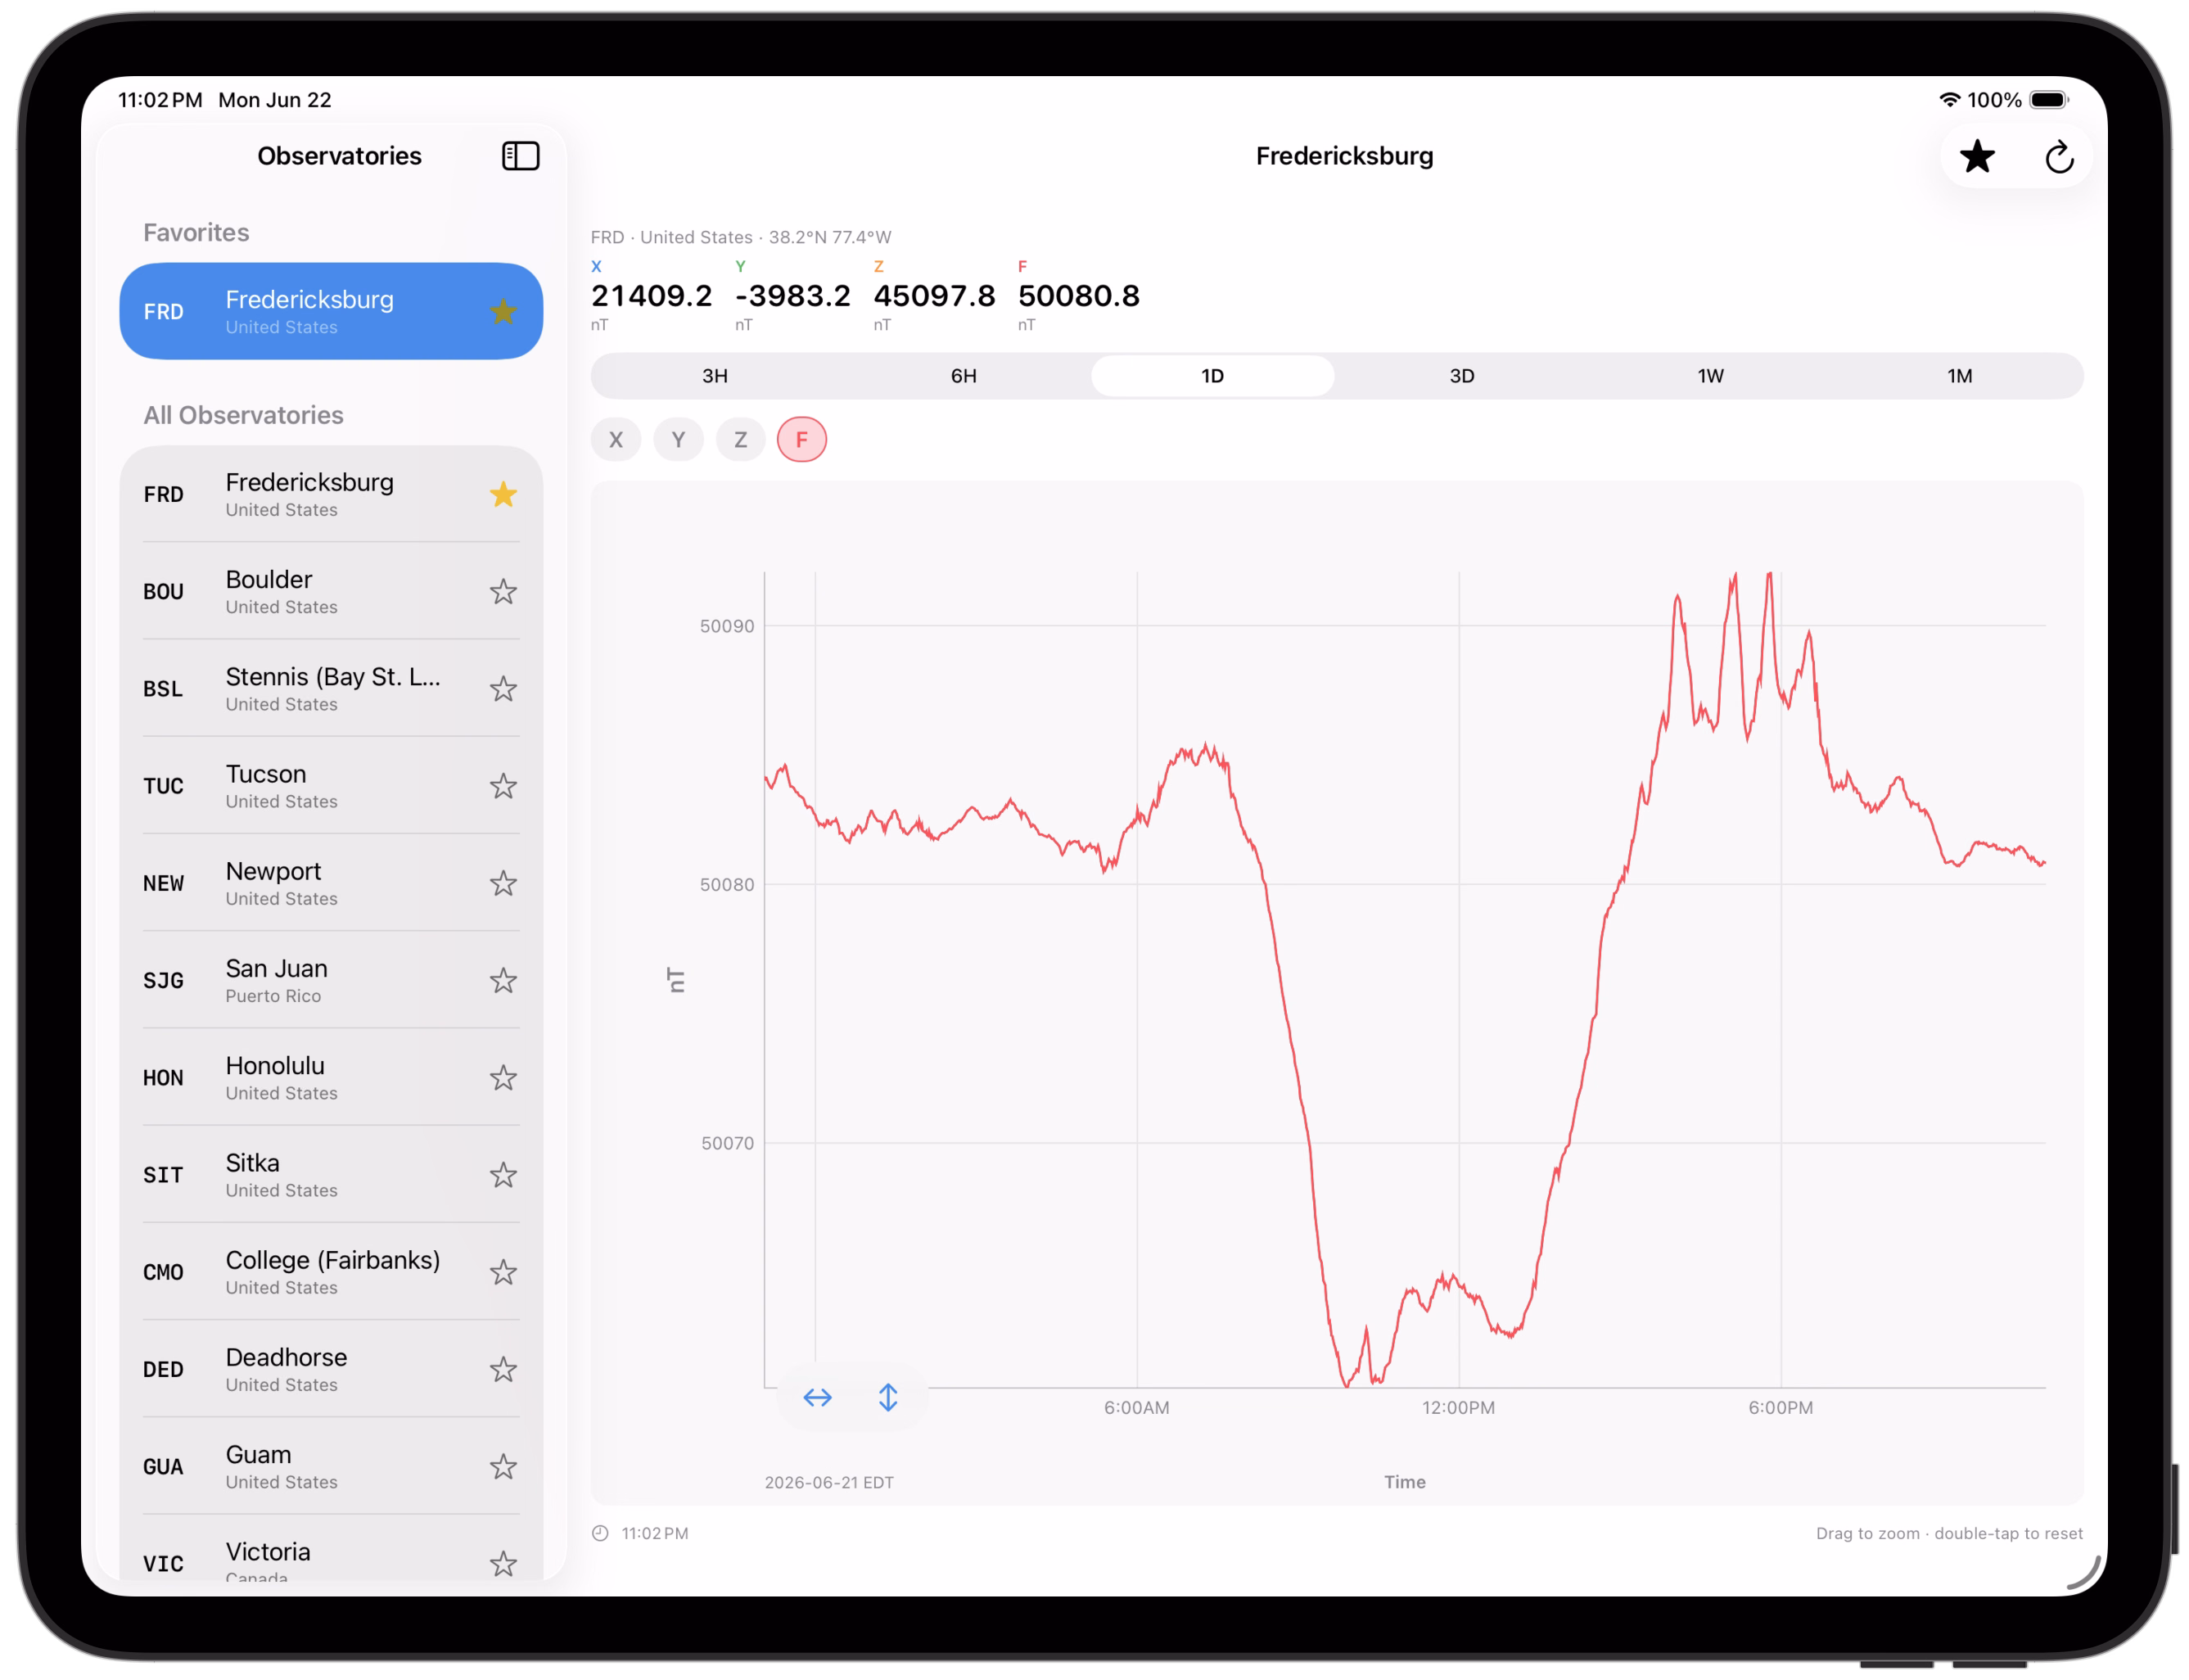
Task: Toggle the F component chart series
Action: click(802, 440)
